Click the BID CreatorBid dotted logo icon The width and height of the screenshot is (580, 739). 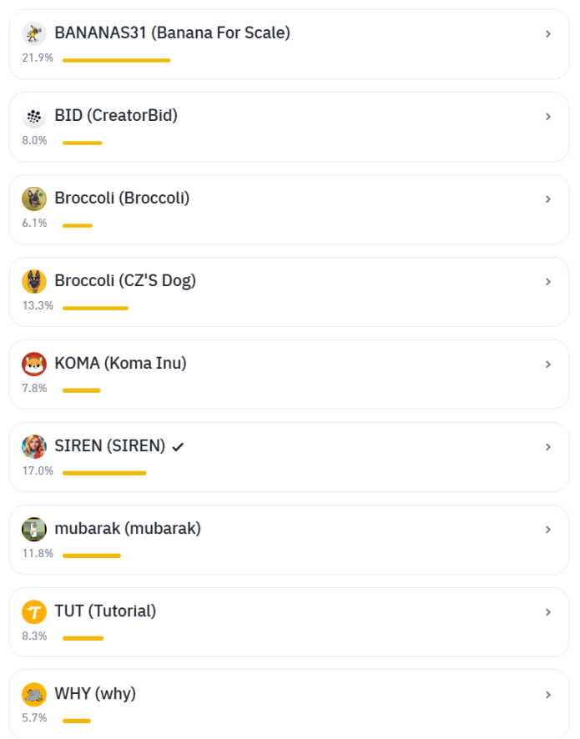[34, 117]
